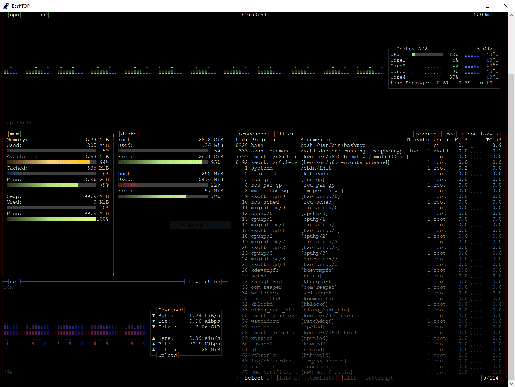Click the kill process button
The image size is (515, 387).
tap(350, 378)
